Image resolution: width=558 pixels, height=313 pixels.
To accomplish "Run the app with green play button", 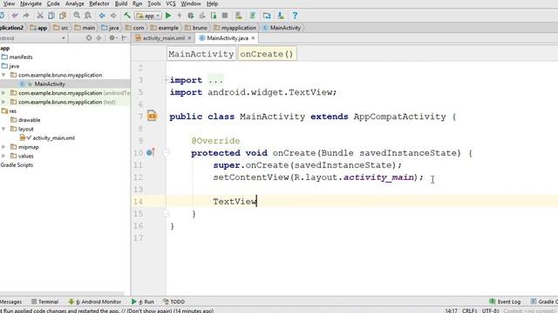I will tap(168, 16).
